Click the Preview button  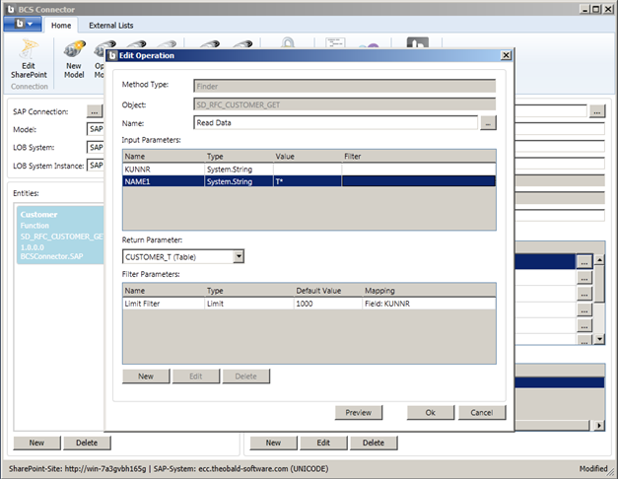358,413
